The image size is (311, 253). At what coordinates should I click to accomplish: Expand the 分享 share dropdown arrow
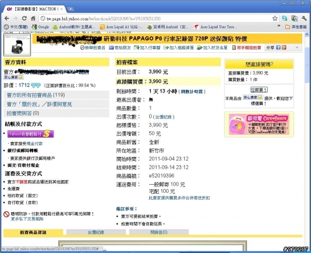click(297, 47)
